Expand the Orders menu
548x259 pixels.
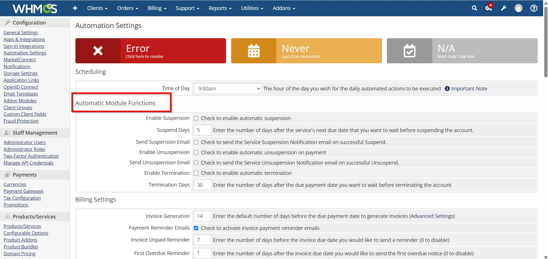point(127,8)
